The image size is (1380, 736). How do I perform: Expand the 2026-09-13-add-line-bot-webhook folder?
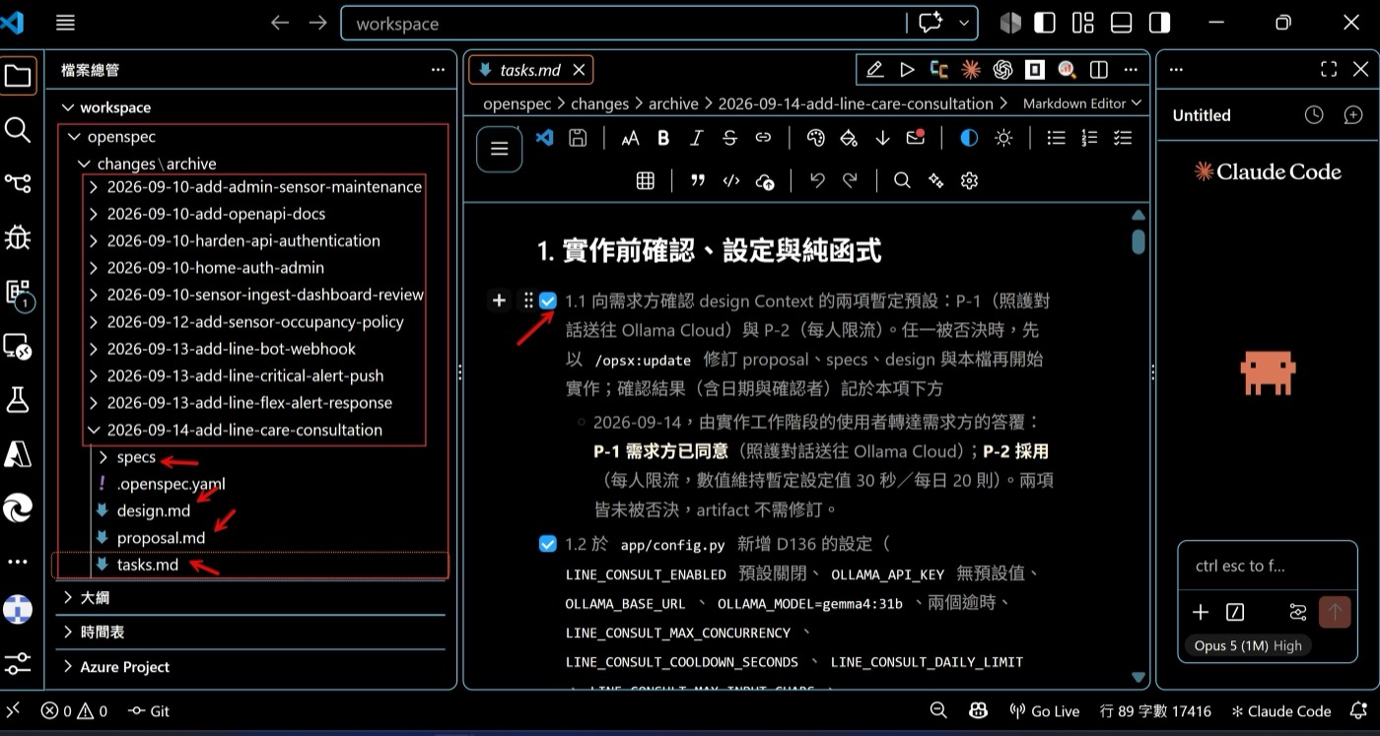tap(232, 349)
